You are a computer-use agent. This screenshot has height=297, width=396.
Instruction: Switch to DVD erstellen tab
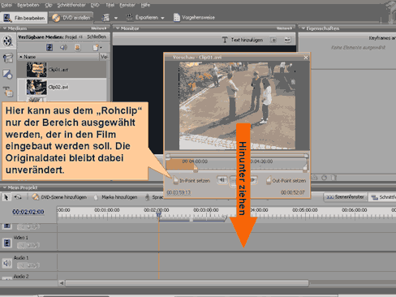click(71, 18)
